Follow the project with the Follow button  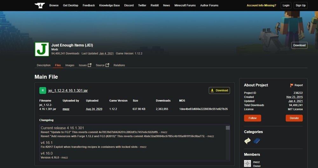pyautogui.click(x=252, y=118)
